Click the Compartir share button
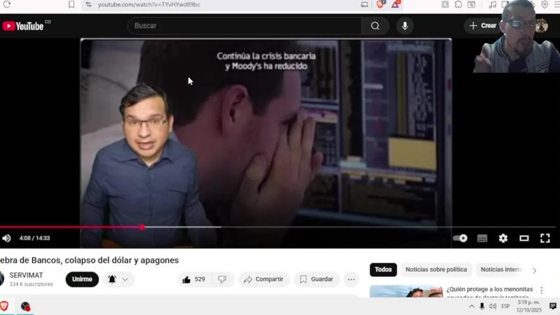The image size is (560, 315). click(x=264, y=279)
